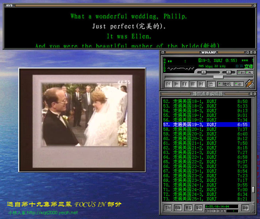Click the playlist editor scrollbar thumb
The width and height of the screenshot is (260, 219).
tap(253, 189)
